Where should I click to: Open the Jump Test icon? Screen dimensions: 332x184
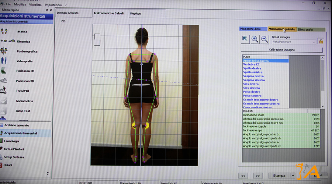click(x=3, y=110)
